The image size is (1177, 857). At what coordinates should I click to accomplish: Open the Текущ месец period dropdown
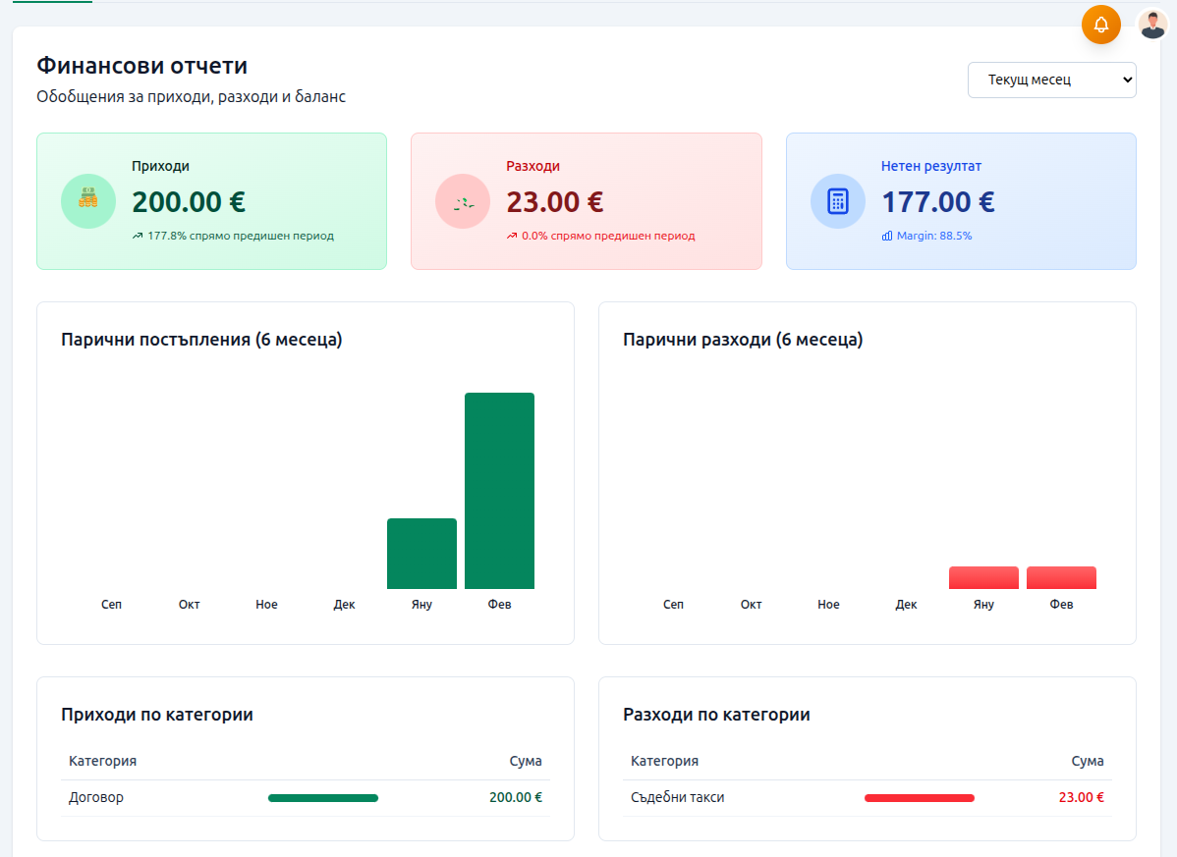(1051, 80)
